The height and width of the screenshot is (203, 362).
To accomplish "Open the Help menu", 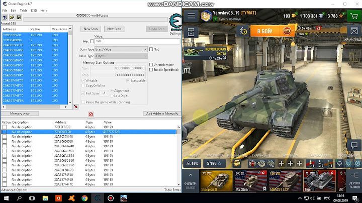I will 44,11.
